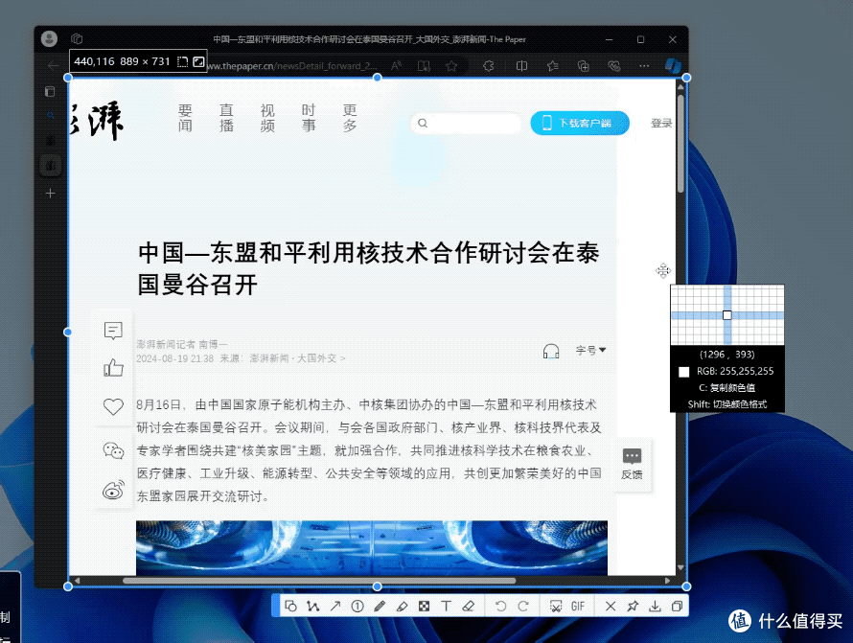Open the browser extensions icon
Viewport: 853px width, 643px height.
(489, 66)
